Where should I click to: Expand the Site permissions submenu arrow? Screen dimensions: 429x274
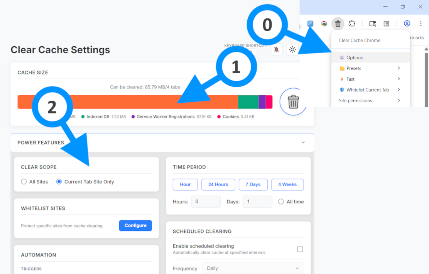tap(399, 100)
